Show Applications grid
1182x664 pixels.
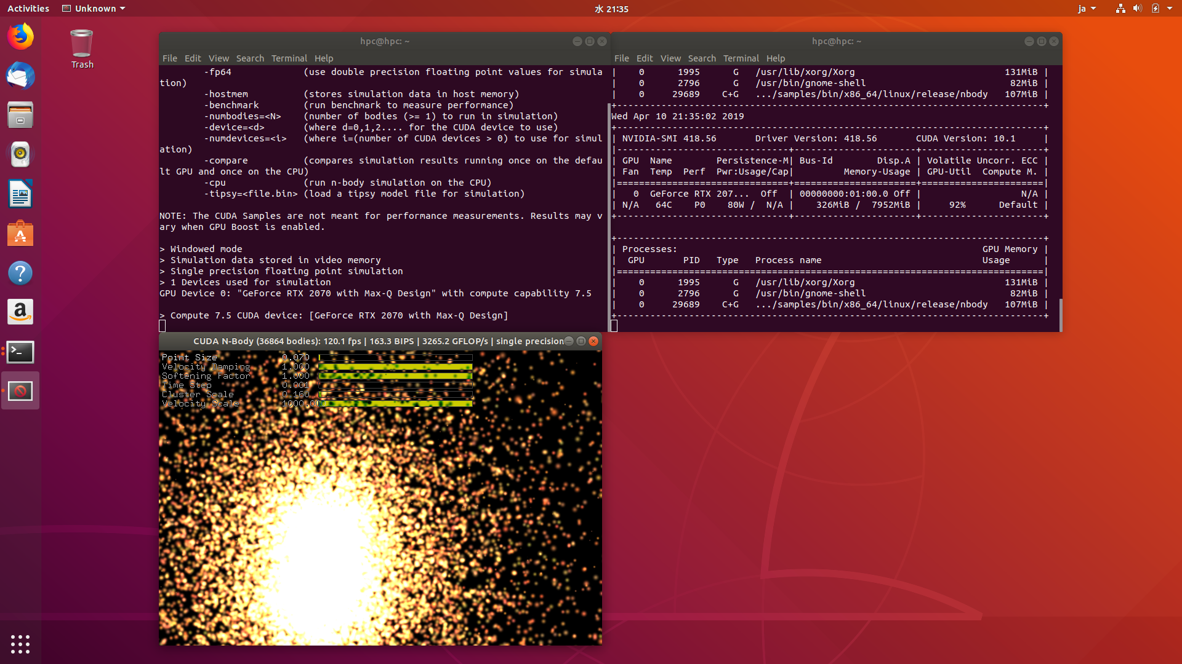point(20,644)
